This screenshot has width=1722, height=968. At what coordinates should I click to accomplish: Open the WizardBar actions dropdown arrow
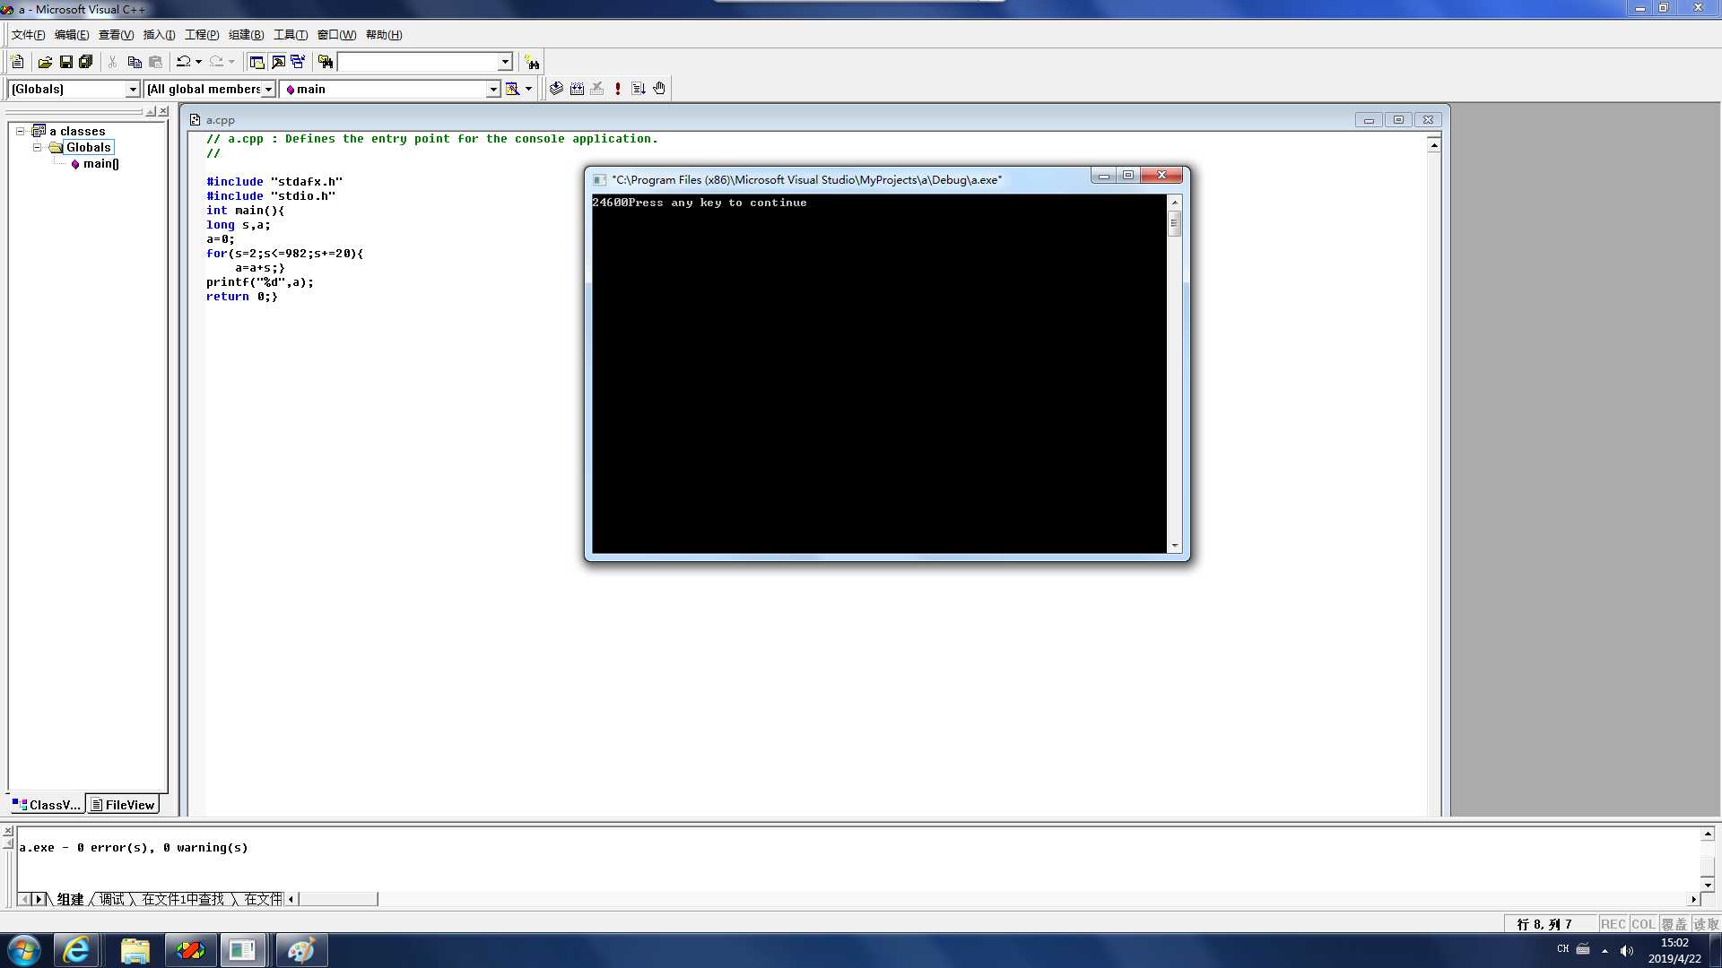click(x=528, y=89)
